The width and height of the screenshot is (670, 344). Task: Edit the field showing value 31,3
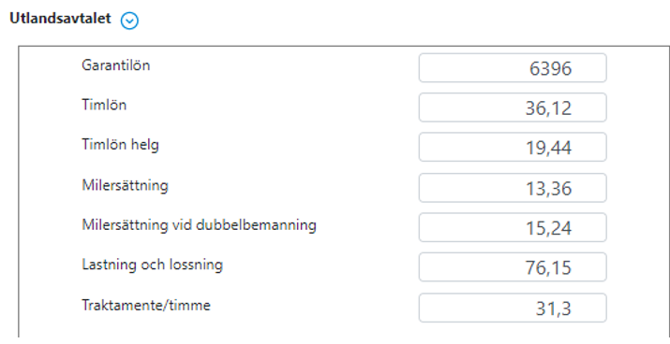513,308
